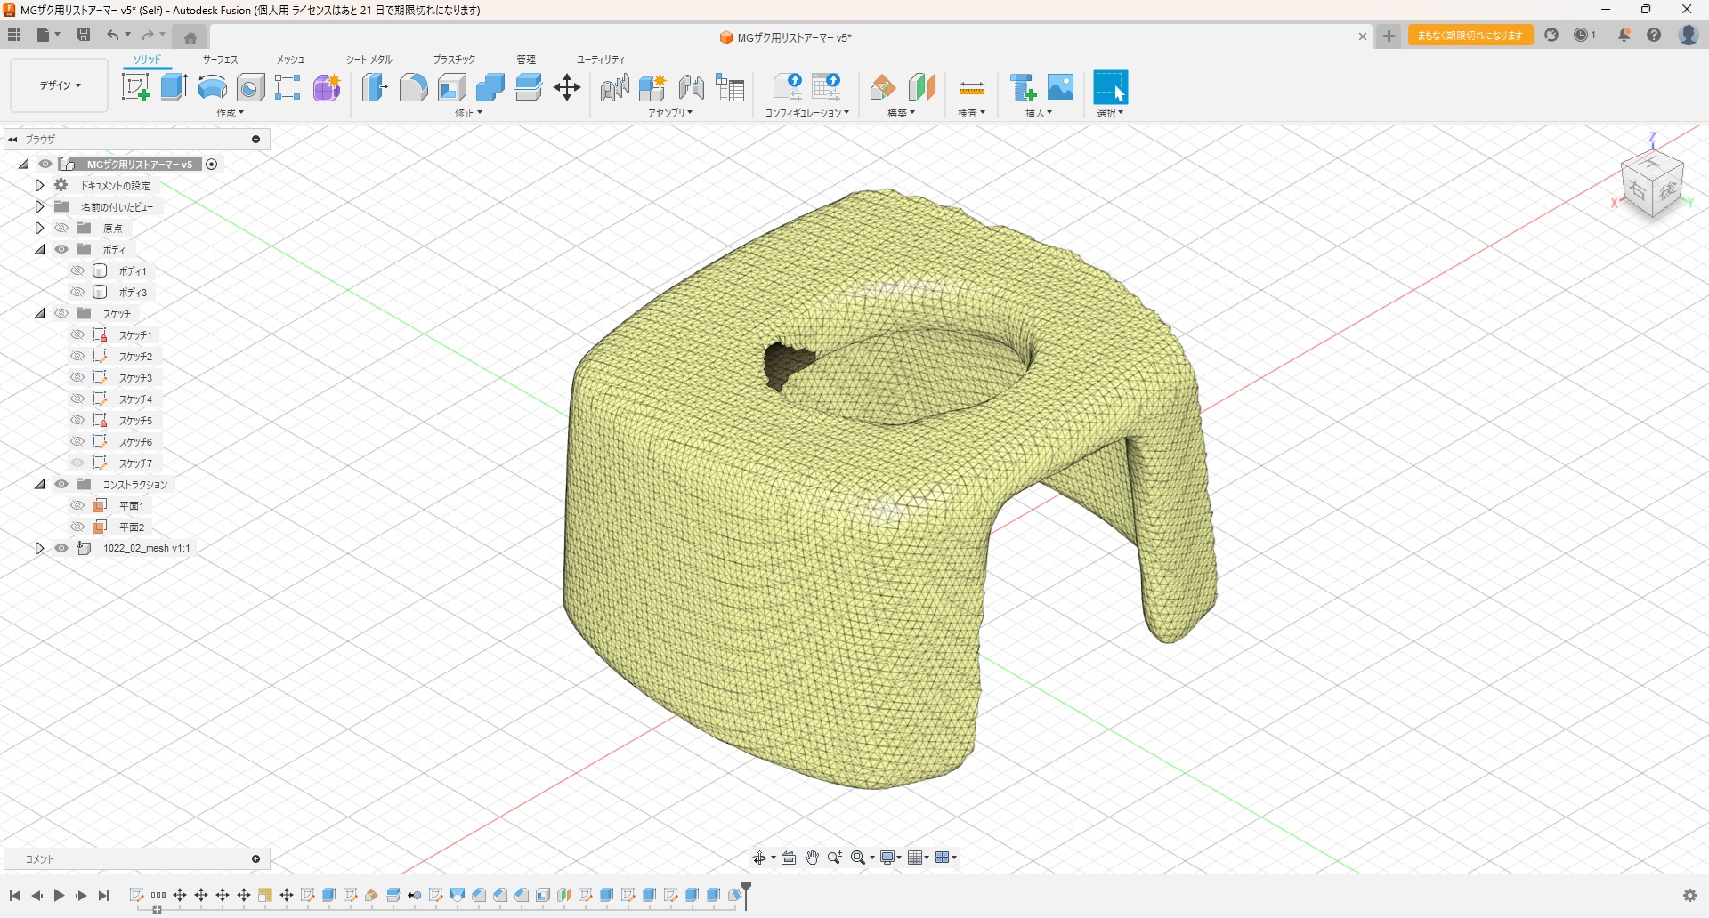
Task: Open the Measure inspect tool
Action: click(971, 87)
